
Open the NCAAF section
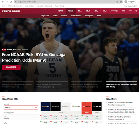(x=60, y=11)
